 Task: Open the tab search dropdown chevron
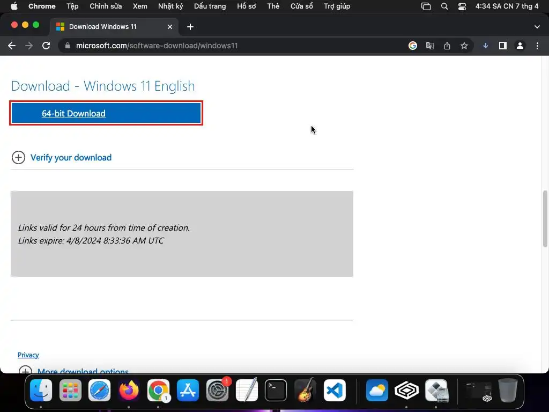(x=537, y=27)
